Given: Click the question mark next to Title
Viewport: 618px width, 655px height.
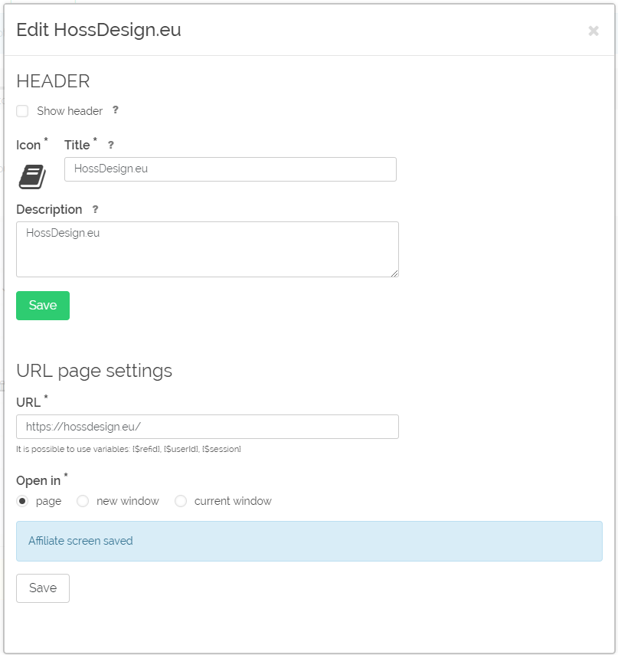Looking at the screenshot, I should pyautogui.click(x=110, y=145).
